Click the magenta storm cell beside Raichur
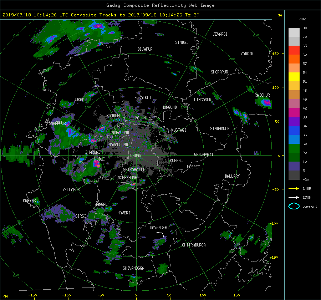Screen dimensions: 321x300 tap(267, 102)
